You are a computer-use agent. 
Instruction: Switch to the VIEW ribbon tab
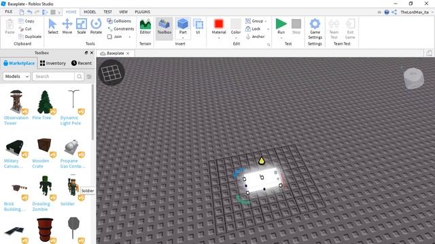(x=123, y=12)
